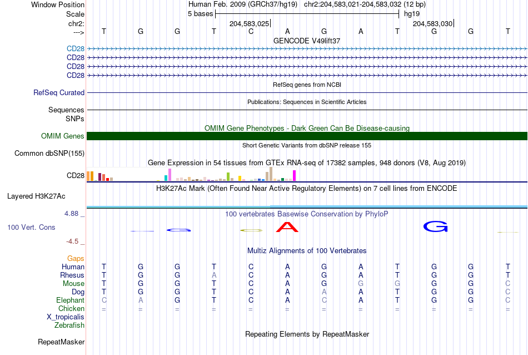
Task: Click the 'chr2:' ruler label
Action: click(x=76, y=23)
